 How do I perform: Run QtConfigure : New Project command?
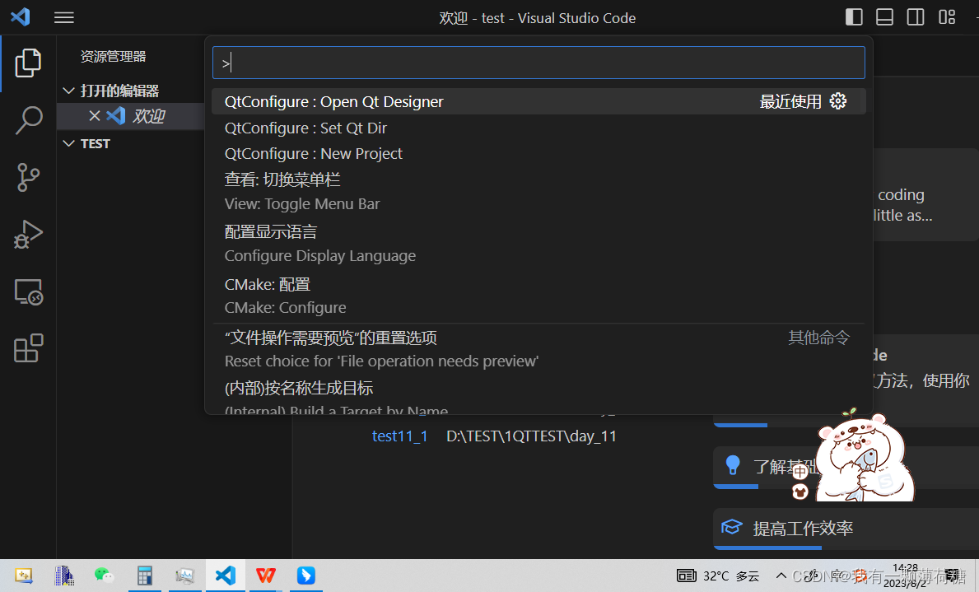[538, 154]
